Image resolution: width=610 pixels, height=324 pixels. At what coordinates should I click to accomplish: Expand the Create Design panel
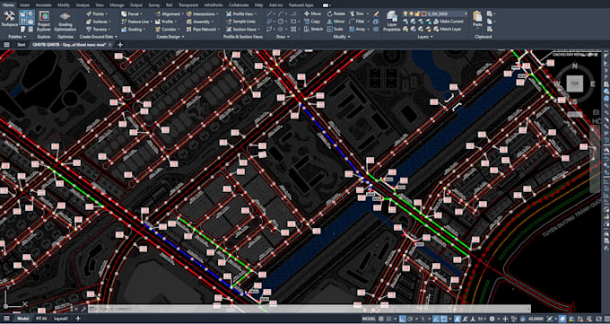point(170,37)
